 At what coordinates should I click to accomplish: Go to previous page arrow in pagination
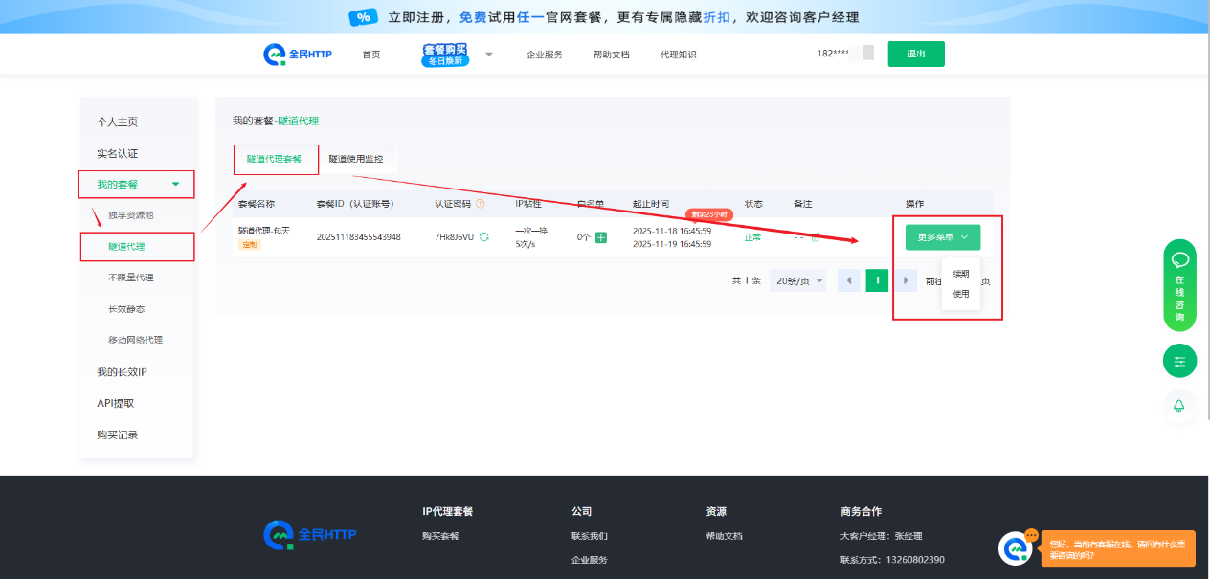tap(848, 280)
